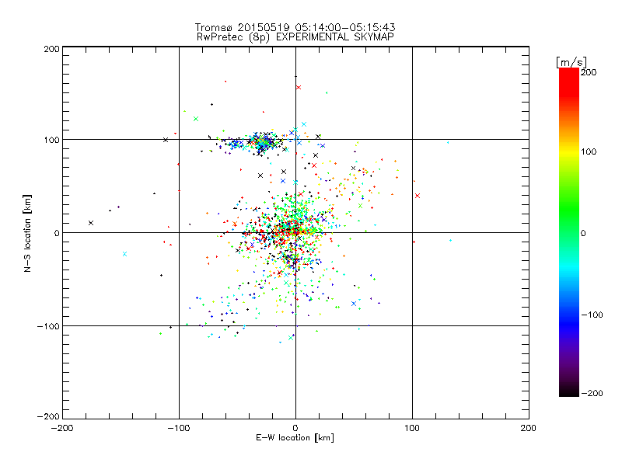Click the cyan X marker near -150 km E-W
Screen dimensions: 622x466
(124, 254)
